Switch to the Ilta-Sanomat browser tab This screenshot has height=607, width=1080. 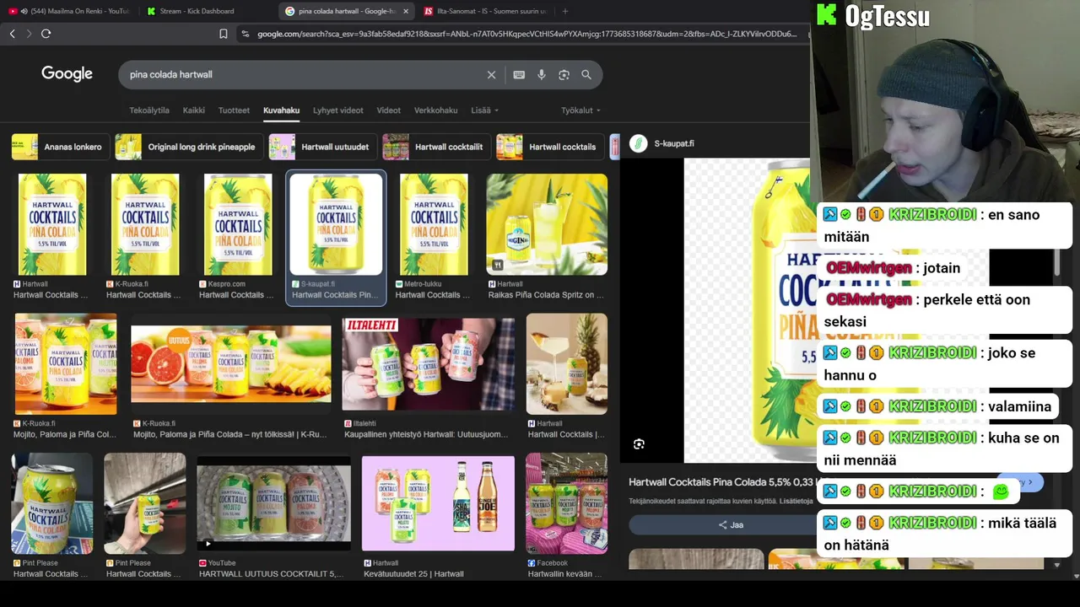(485, 11)
